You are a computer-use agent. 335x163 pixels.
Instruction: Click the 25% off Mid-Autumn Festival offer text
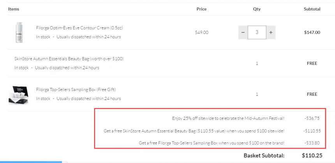point(228,118)
